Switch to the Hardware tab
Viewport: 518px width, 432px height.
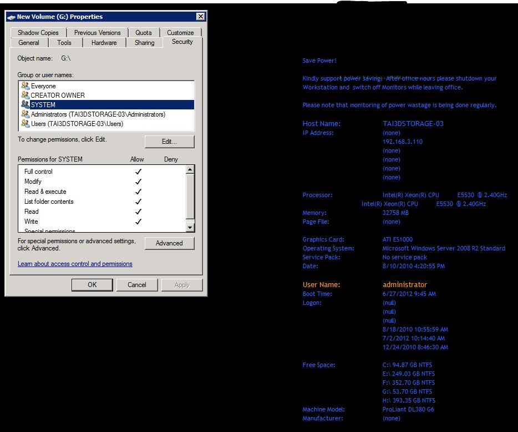(104, 43)
